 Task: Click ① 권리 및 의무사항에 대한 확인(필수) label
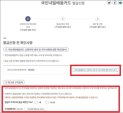coord(36,50)
